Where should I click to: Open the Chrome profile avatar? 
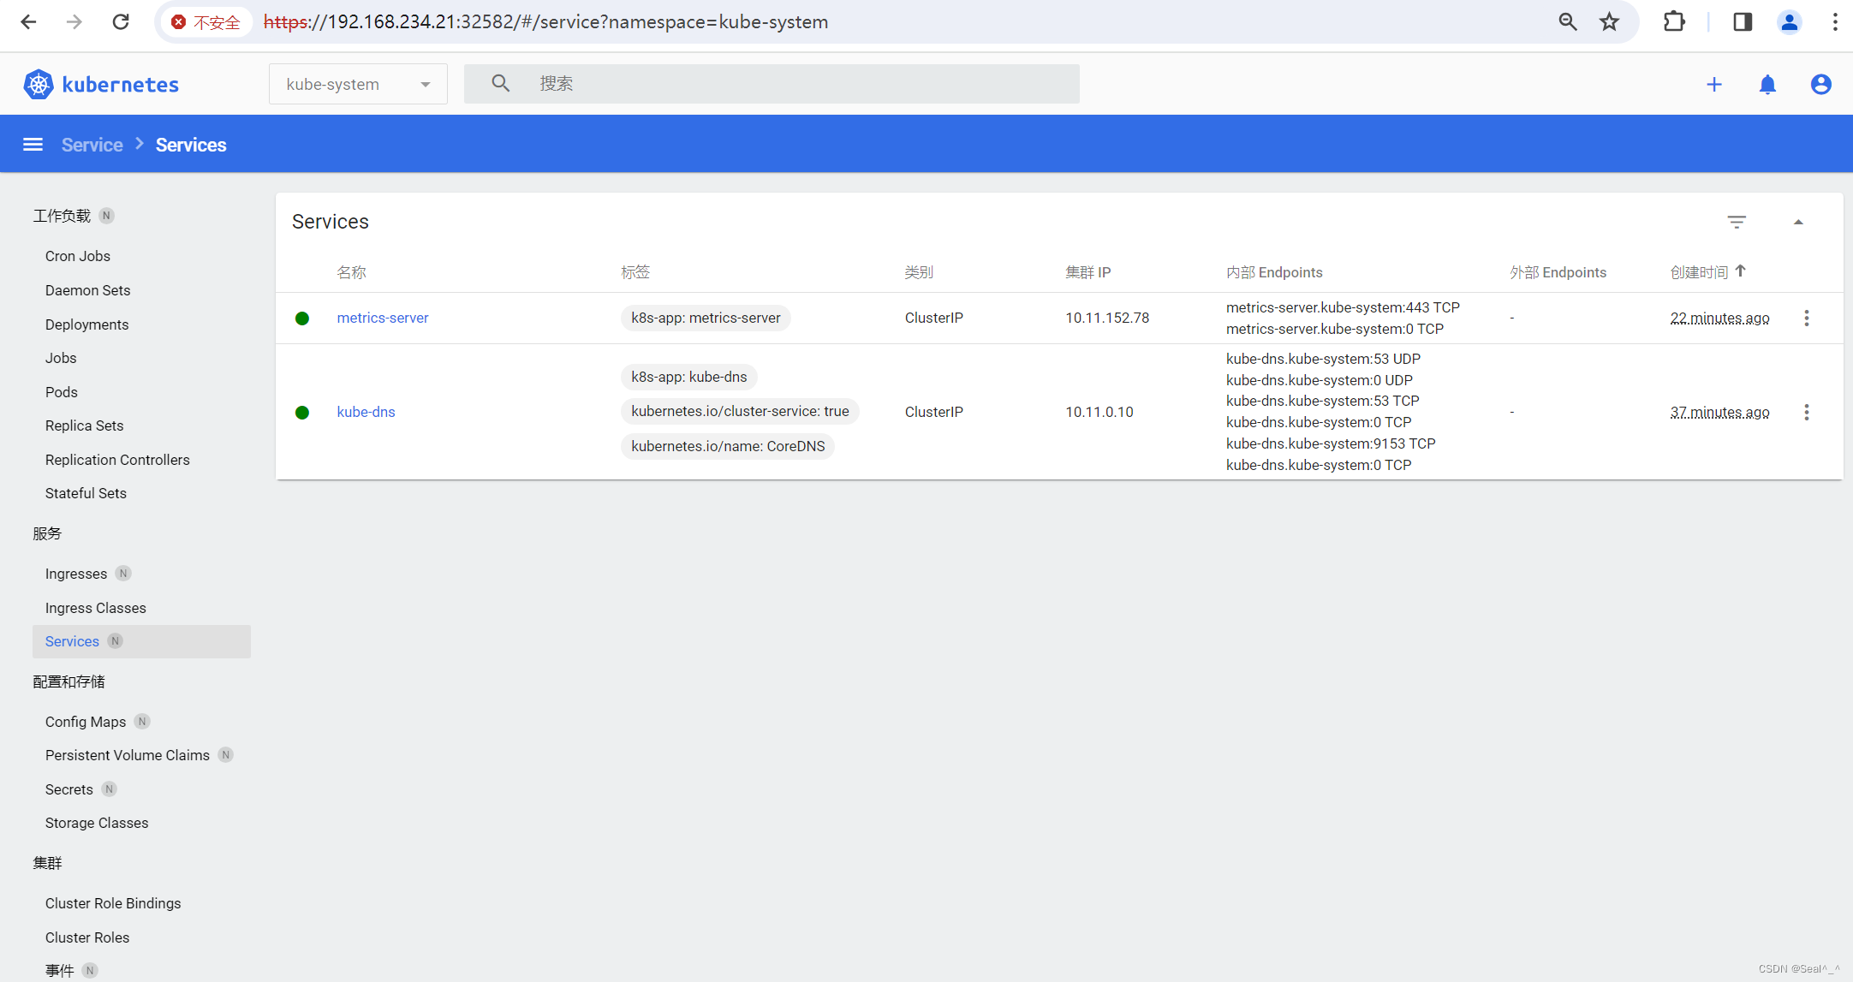pos(1790,21)
